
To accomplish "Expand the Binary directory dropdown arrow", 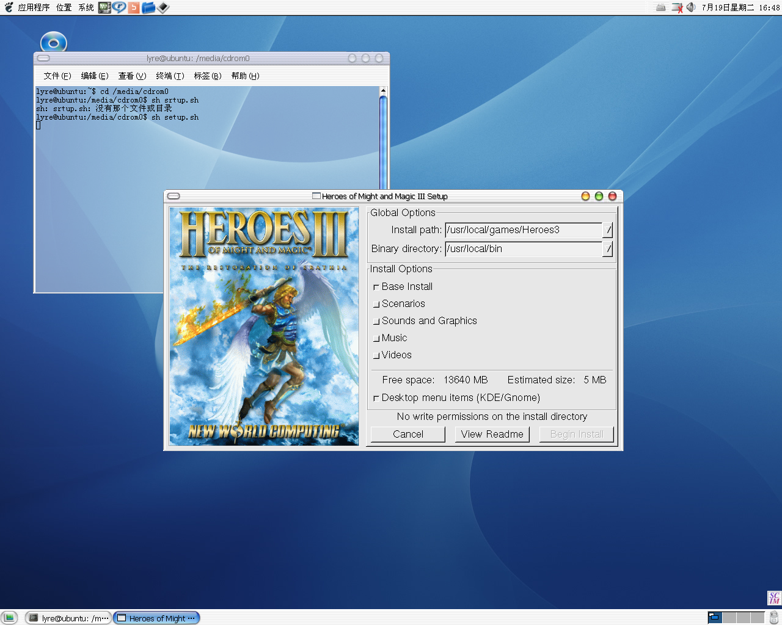I will [607, 249].
